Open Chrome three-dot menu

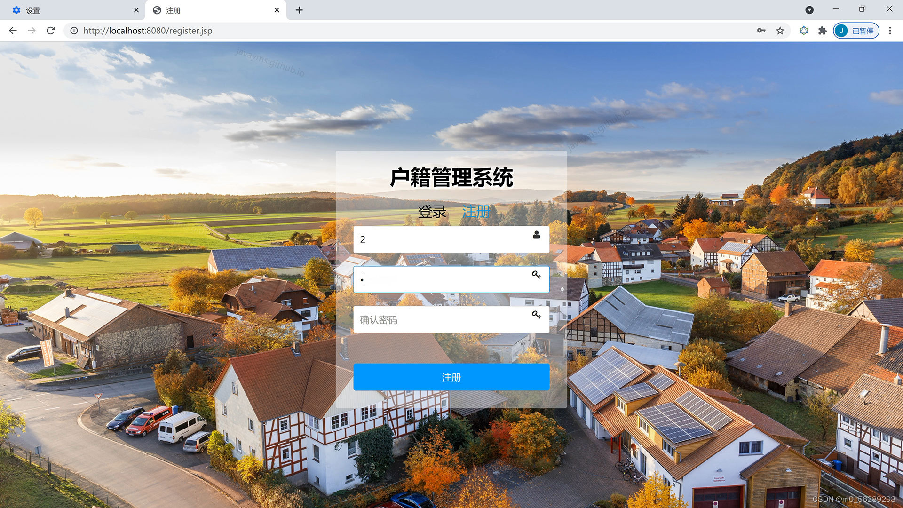(x=890, y=31)
